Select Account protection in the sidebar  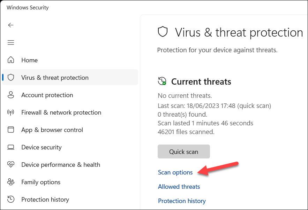[47, 95]
